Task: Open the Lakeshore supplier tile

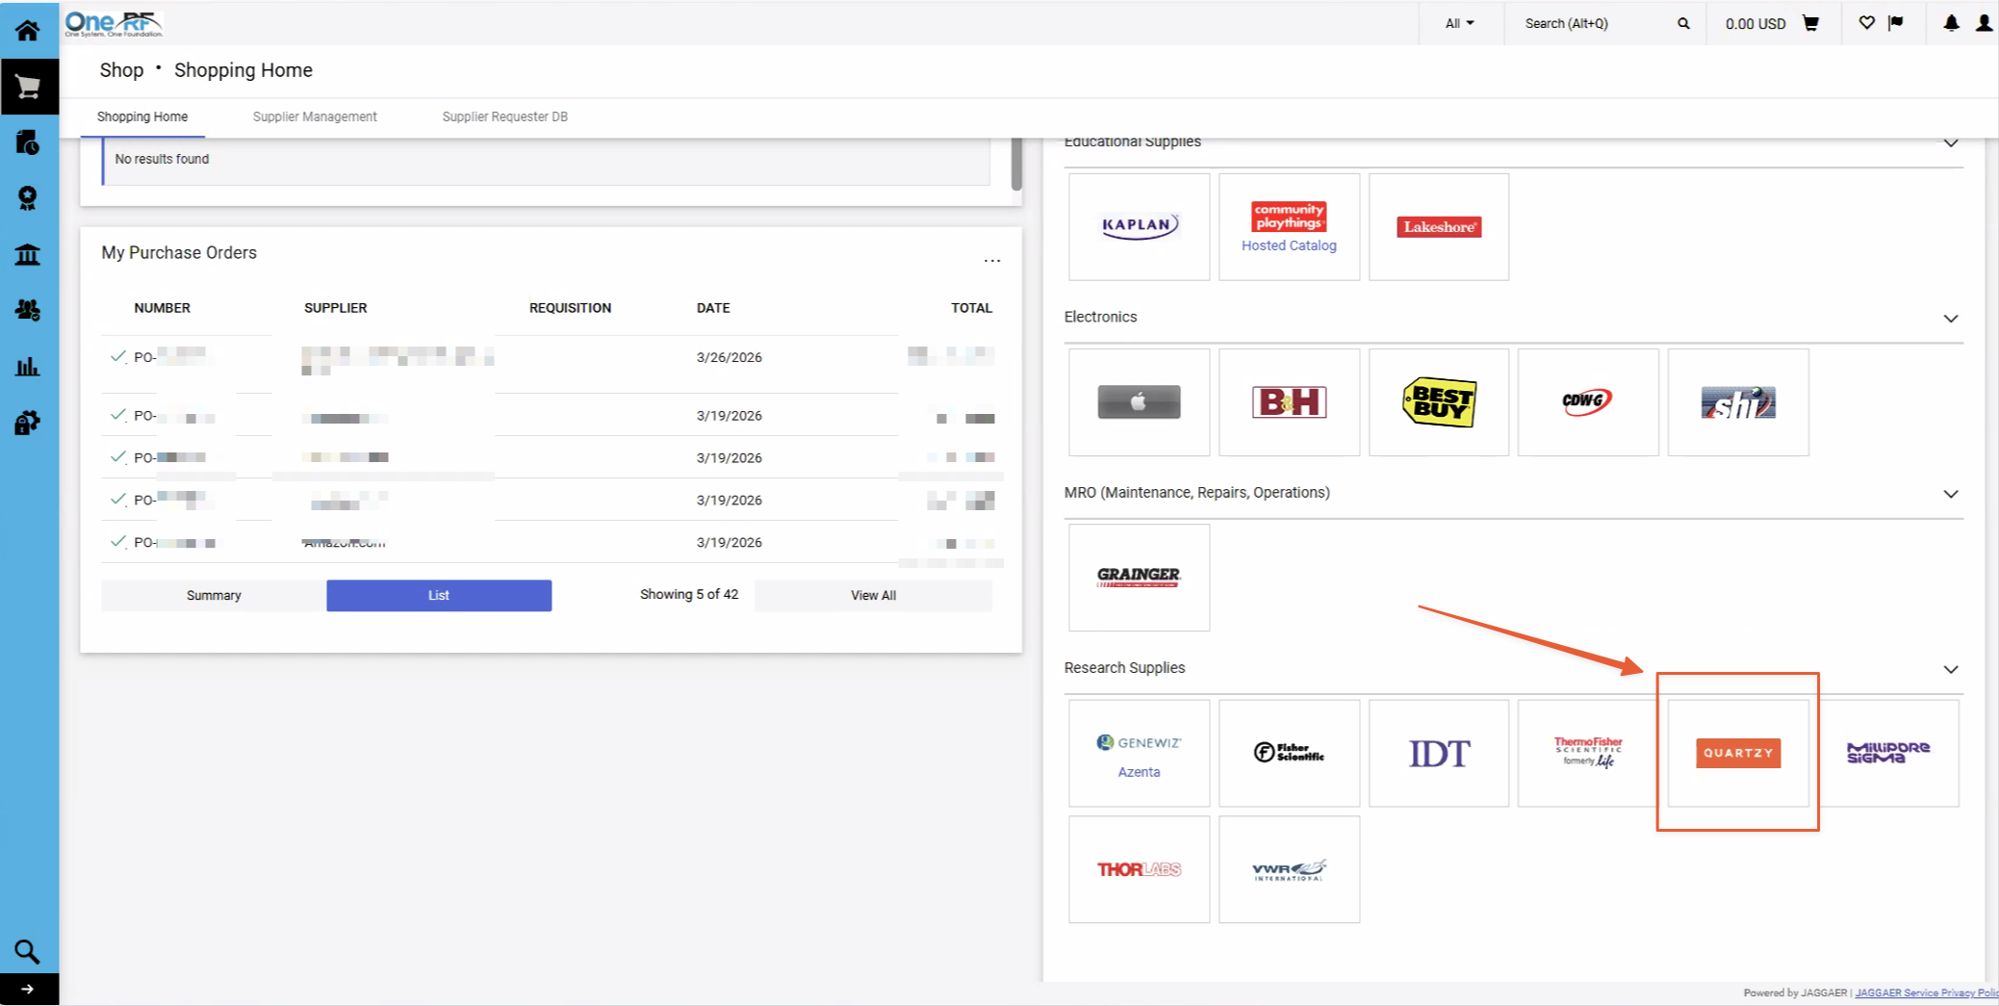Action: [x=1439, y=227]
